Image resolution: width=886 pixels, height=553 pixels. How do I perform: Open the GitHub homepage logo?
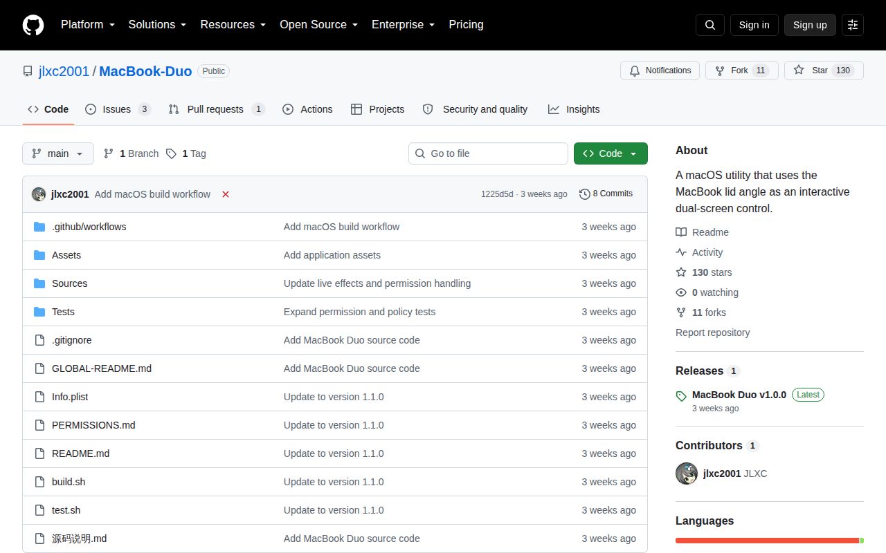tap(33, 25)
